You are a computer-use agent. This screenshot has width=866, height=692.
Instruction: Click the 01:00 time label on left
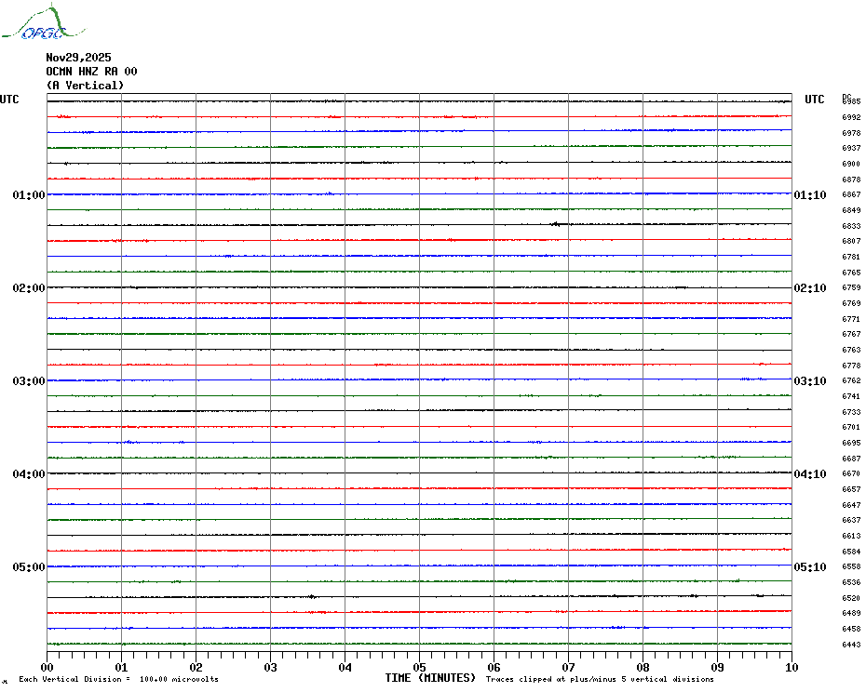click(x=29, y=195)
